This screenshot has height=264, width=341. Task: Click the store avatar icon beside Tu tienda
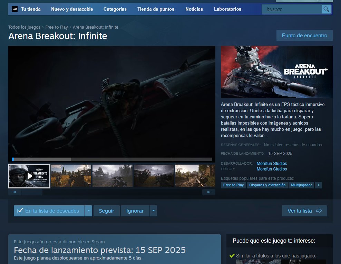coord(15,9)
